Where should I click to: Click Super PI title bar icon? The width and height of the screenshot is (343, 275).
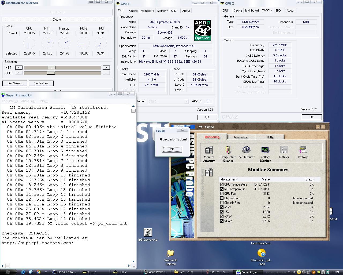[x=3, y=95]
